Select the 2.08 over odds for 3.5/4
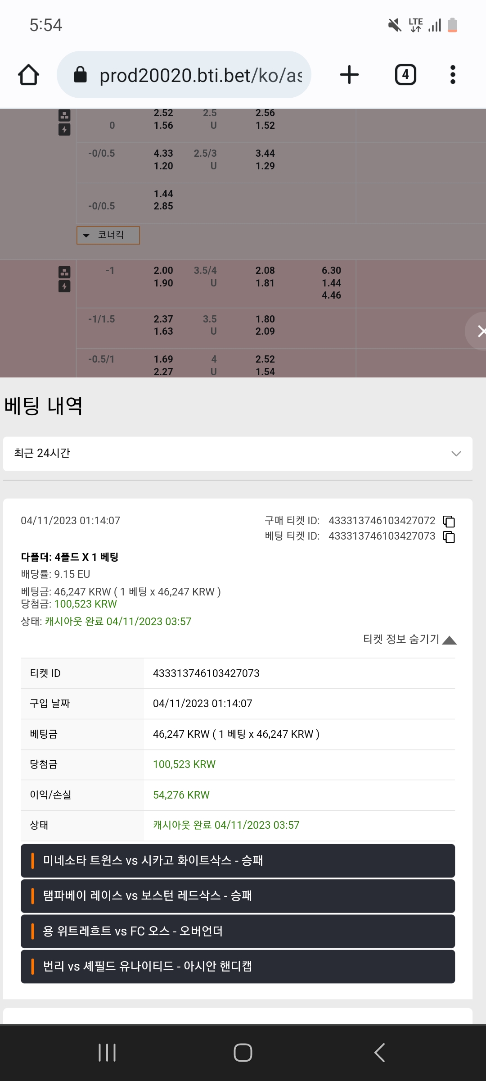Viewport: 486px width, 1081px height. click(x=265, y=271)
